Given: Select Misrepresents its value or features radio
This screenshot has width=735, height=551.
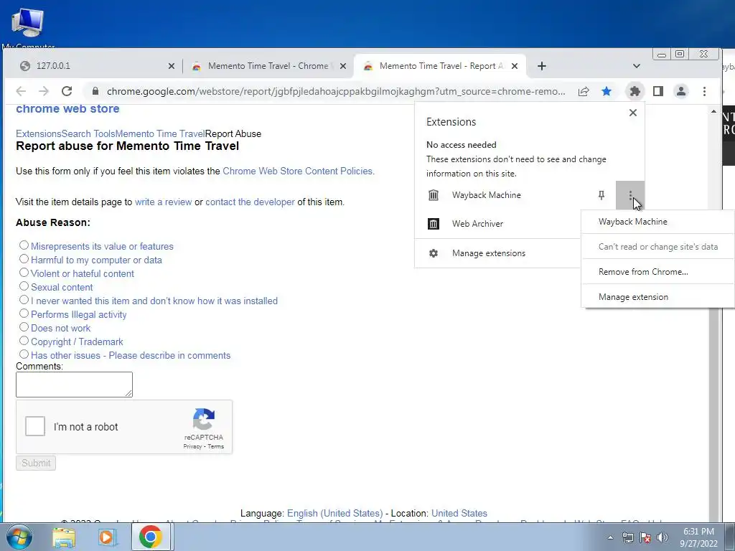Looking at the screenshot, I should [24, 245].
